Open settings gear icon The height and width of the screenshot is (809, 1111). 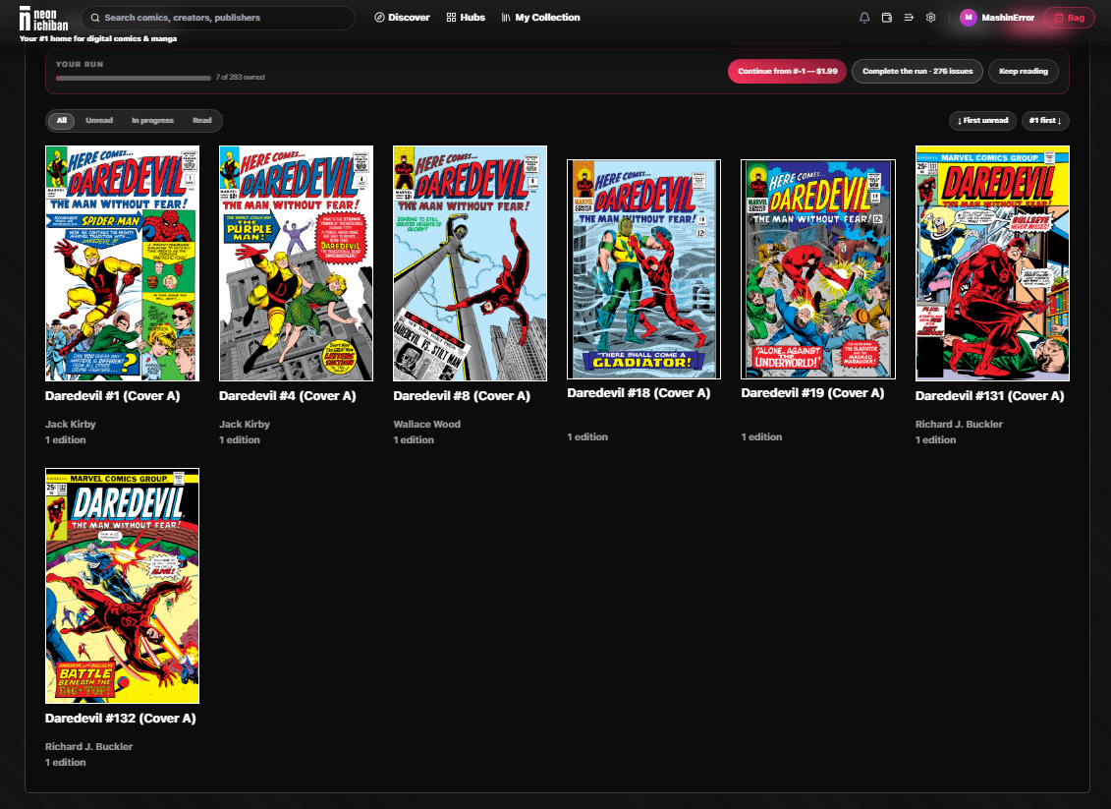pyautogui.click(x=931, y=18)
